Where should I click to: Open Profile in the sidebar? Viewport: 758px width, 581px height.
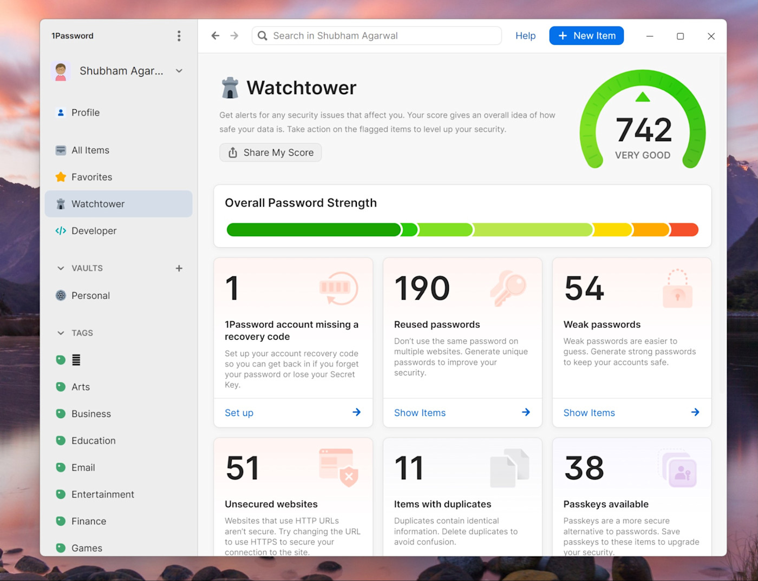click(119, 113)
